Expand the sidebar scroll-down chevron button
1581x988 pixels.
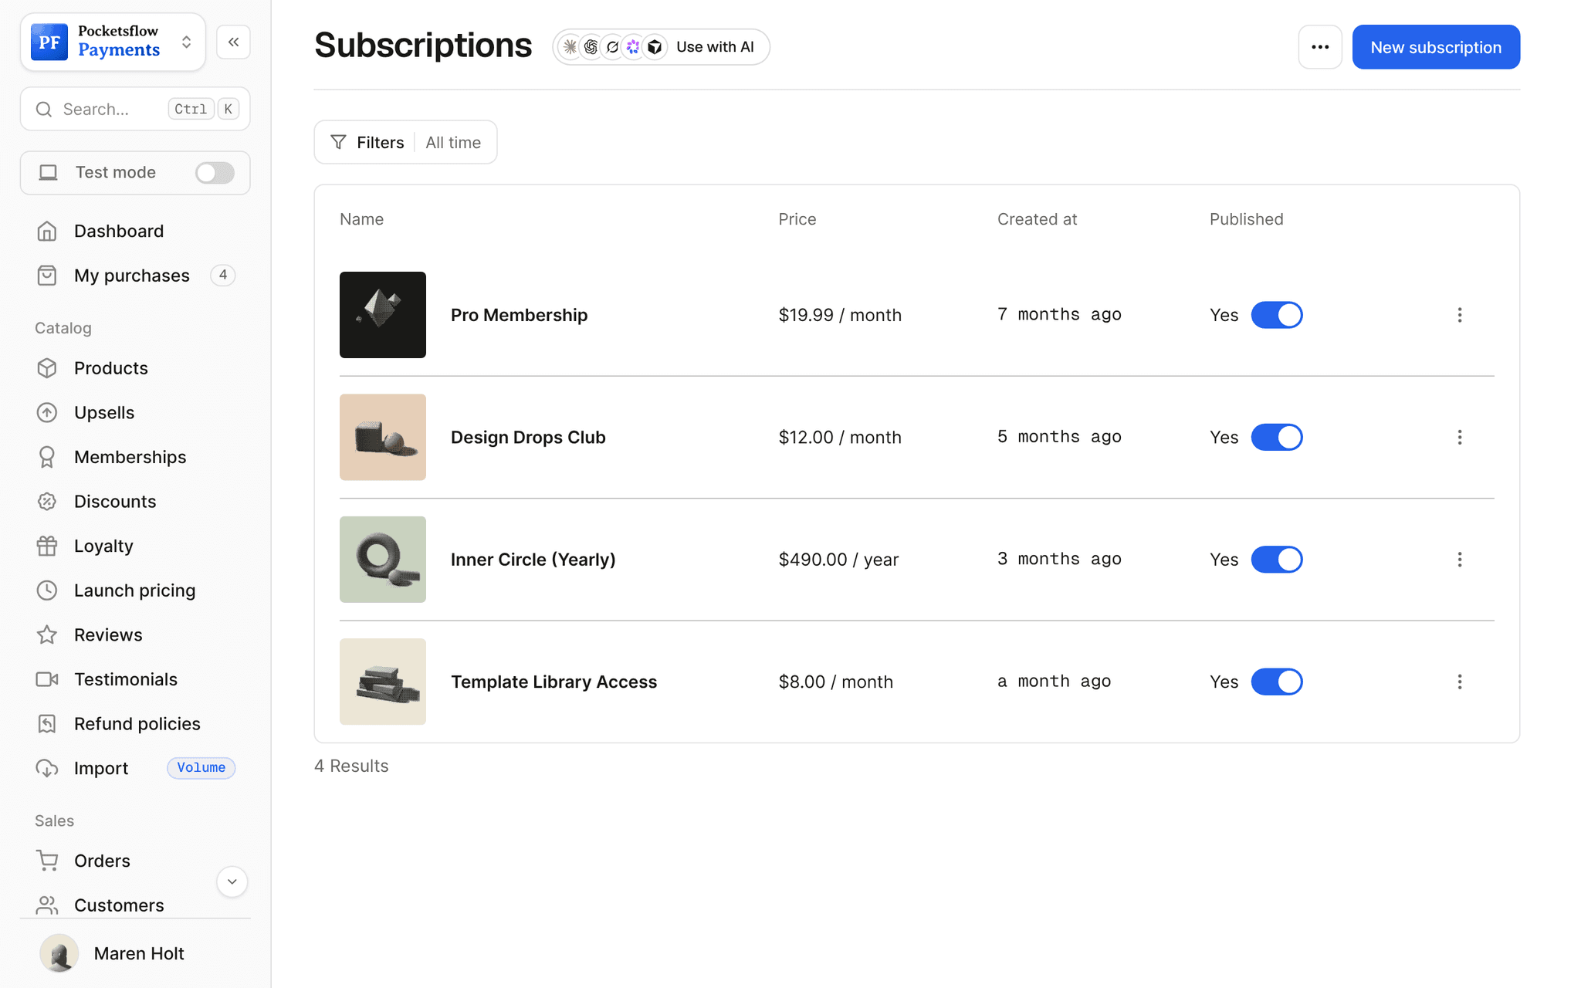tap(232, 881)
